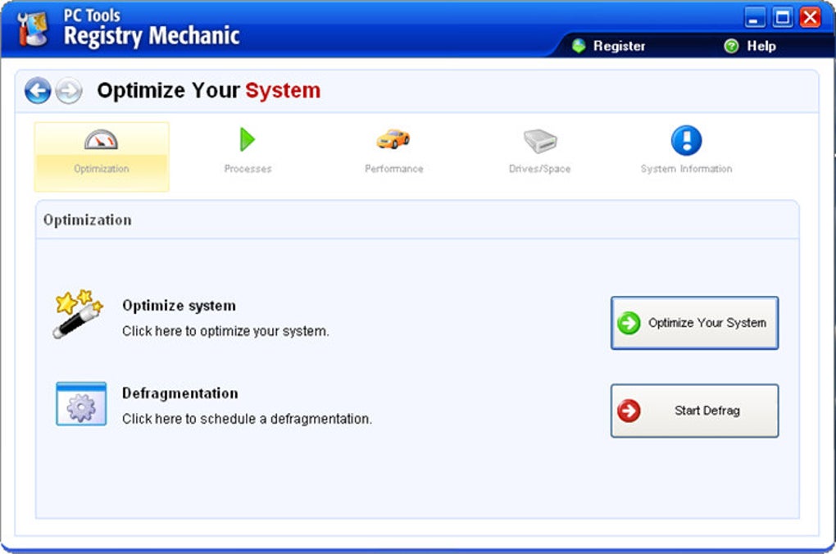This screenshot has height=554, width=836.
Task: Click the speedometer Optimization icon
Action: pos(101,139)
